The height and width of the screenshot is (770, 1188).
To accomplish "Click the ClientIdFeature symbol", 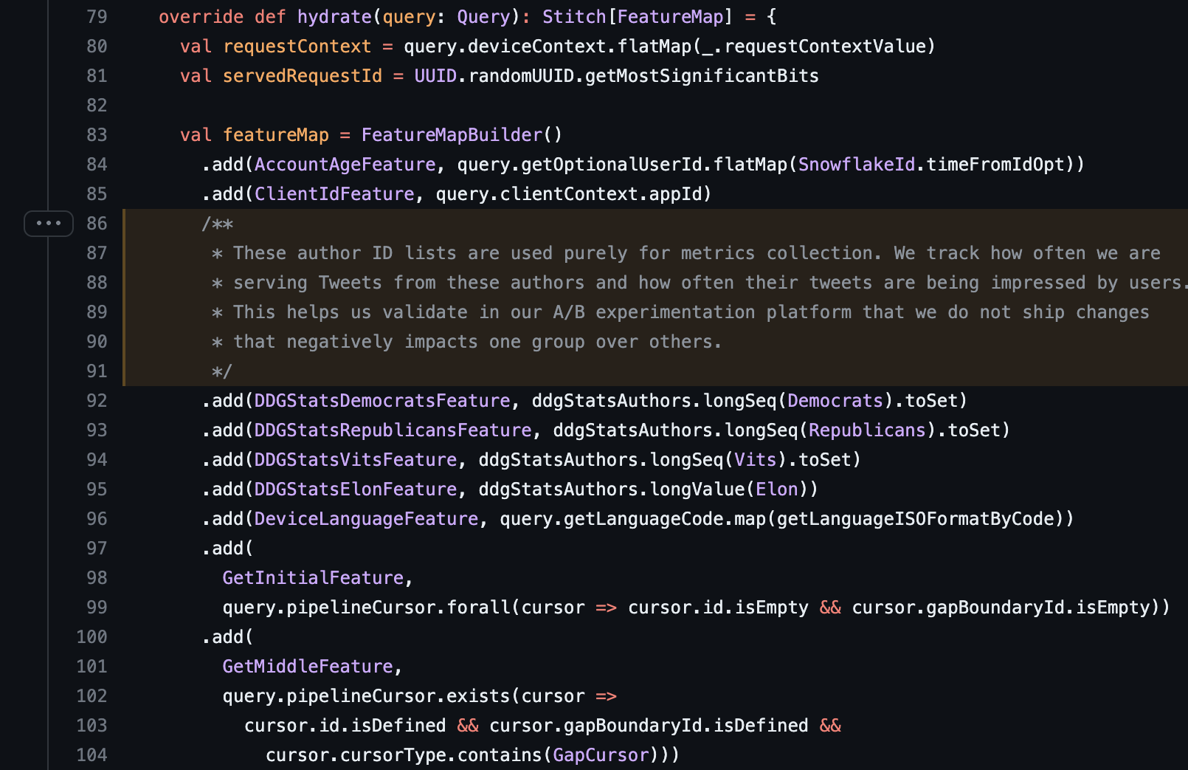I will [334, 194].
